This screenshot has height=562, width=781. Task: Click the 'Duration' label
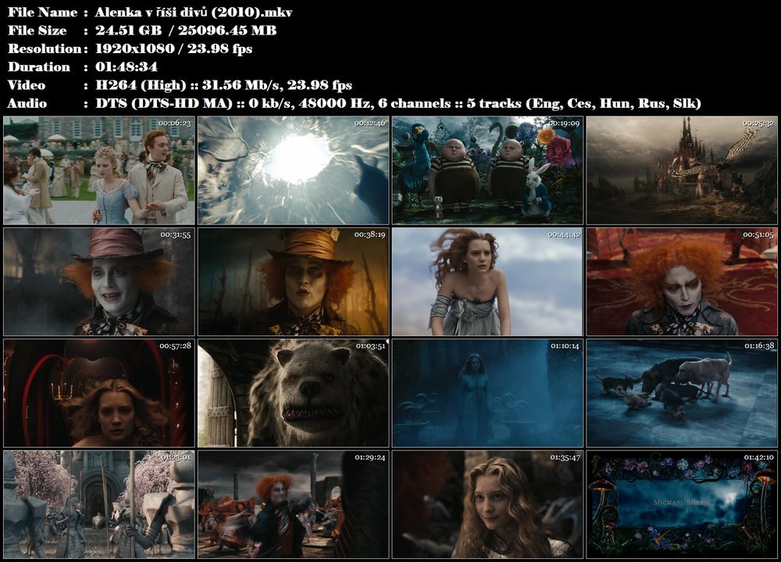pos(39,66)
